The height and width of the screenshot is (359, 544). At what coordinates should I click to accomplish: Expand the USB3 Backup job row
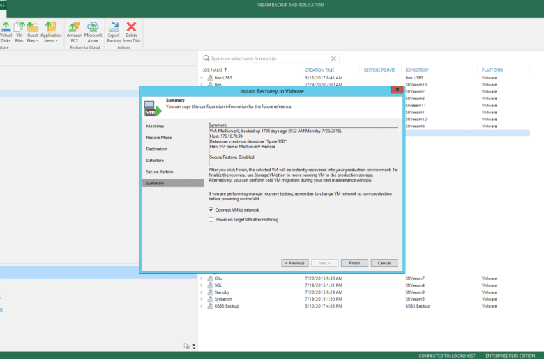coord(202,305)
